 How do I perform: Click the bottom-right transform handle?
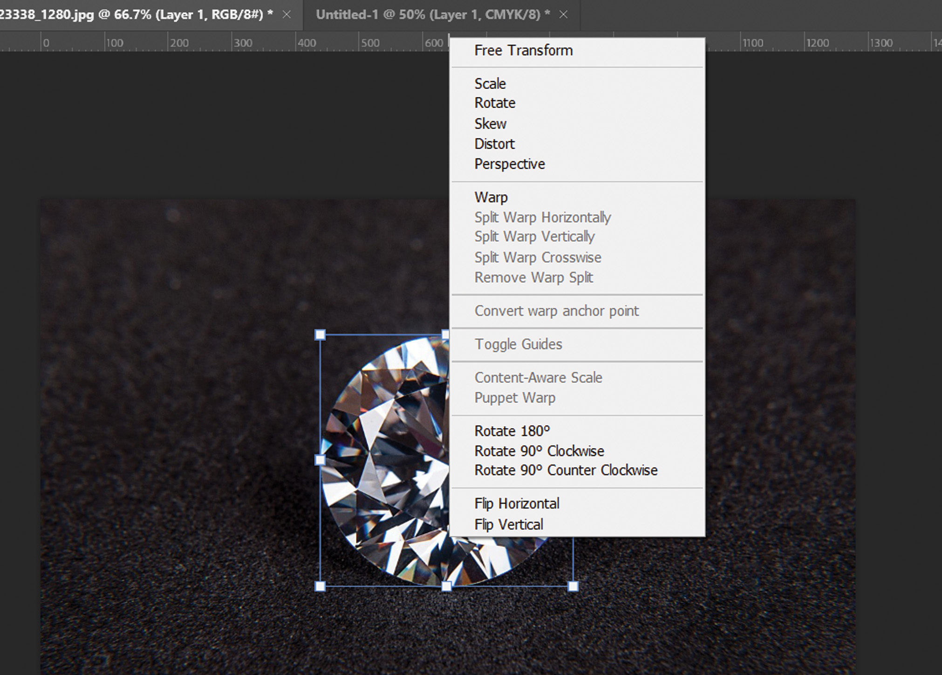click(573, 586)
